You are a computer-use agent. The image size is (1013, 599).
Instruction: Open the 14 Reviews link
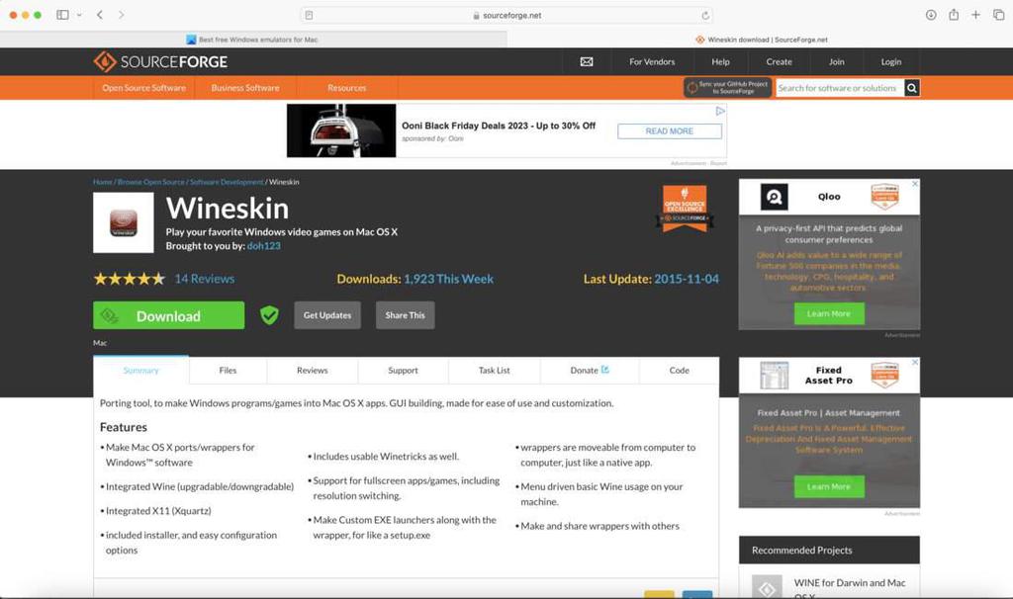pos(205,279)
